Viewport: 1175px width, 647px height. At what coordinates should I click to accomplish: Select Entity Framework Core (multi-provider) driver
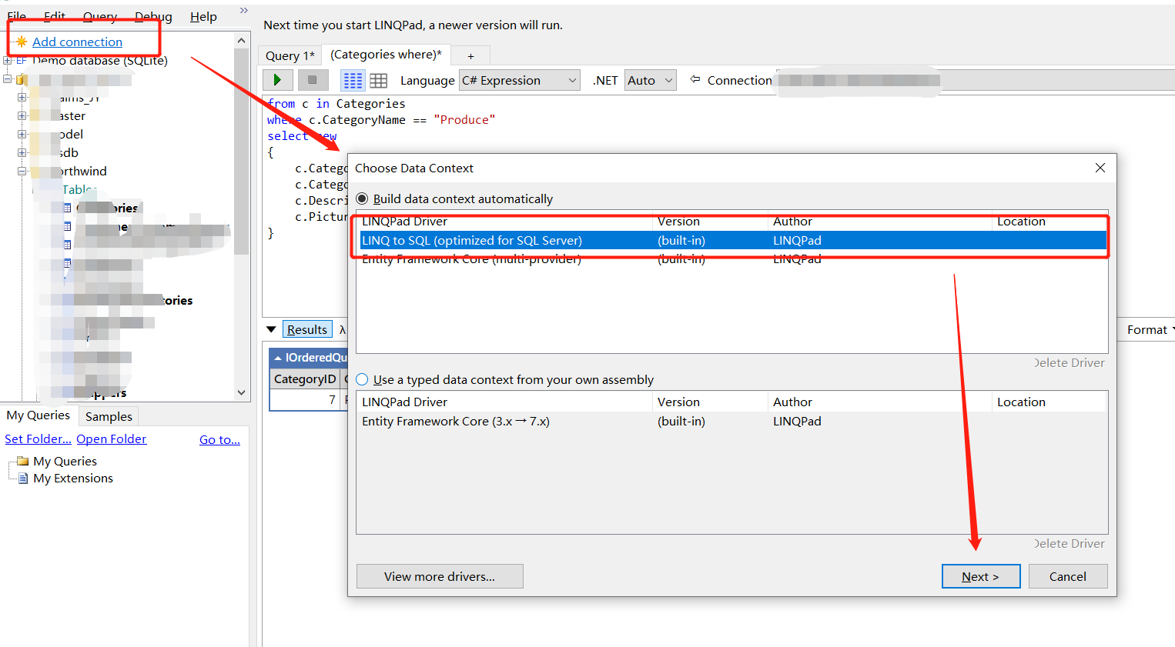click(x=733, y=259)
